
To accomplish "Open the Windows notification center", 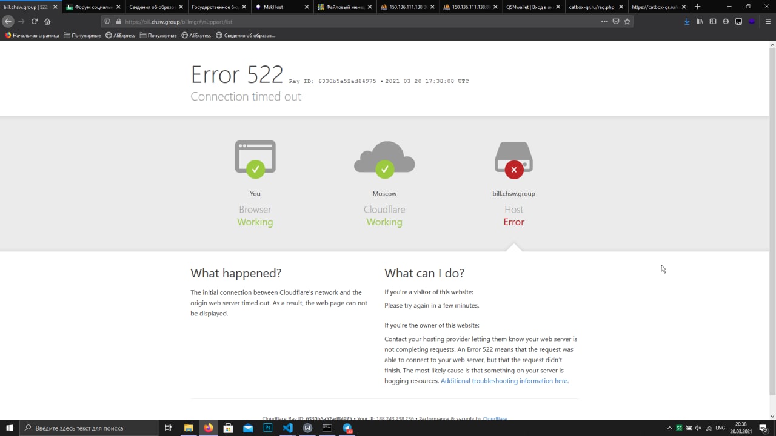I will click(763, 428).
